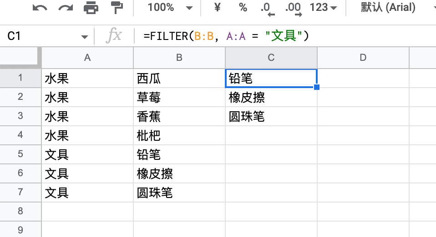This screenshot has width=436, height=237.
Task: Click the select-all corner box
Action: click(x=20, y=58)
